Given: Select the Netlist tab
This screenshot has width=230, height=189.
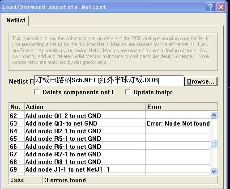Looking at the screenshot, I should click(16, 21).
